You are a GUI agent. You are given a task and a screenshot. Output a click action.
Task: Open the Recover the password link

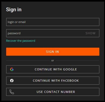click(20, 41)
